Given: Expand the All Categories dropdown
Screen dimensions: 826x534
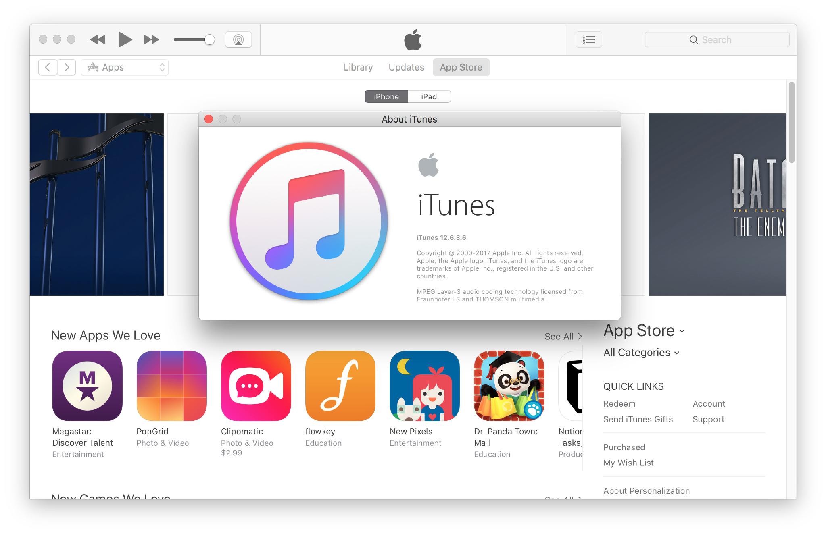Looking at the screenshot, I should point(640,352).
